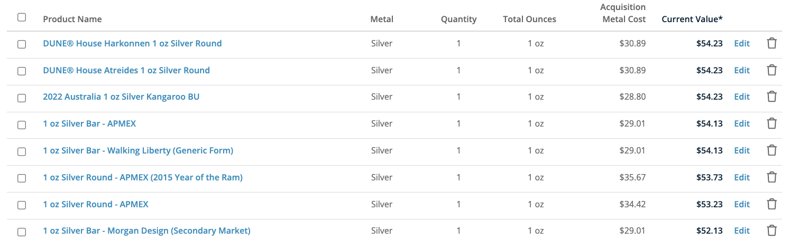Open DUNE House Atreides 1 oz Silver Round link
Viewport: 808px width, 250px height.
tap(126, 70)
